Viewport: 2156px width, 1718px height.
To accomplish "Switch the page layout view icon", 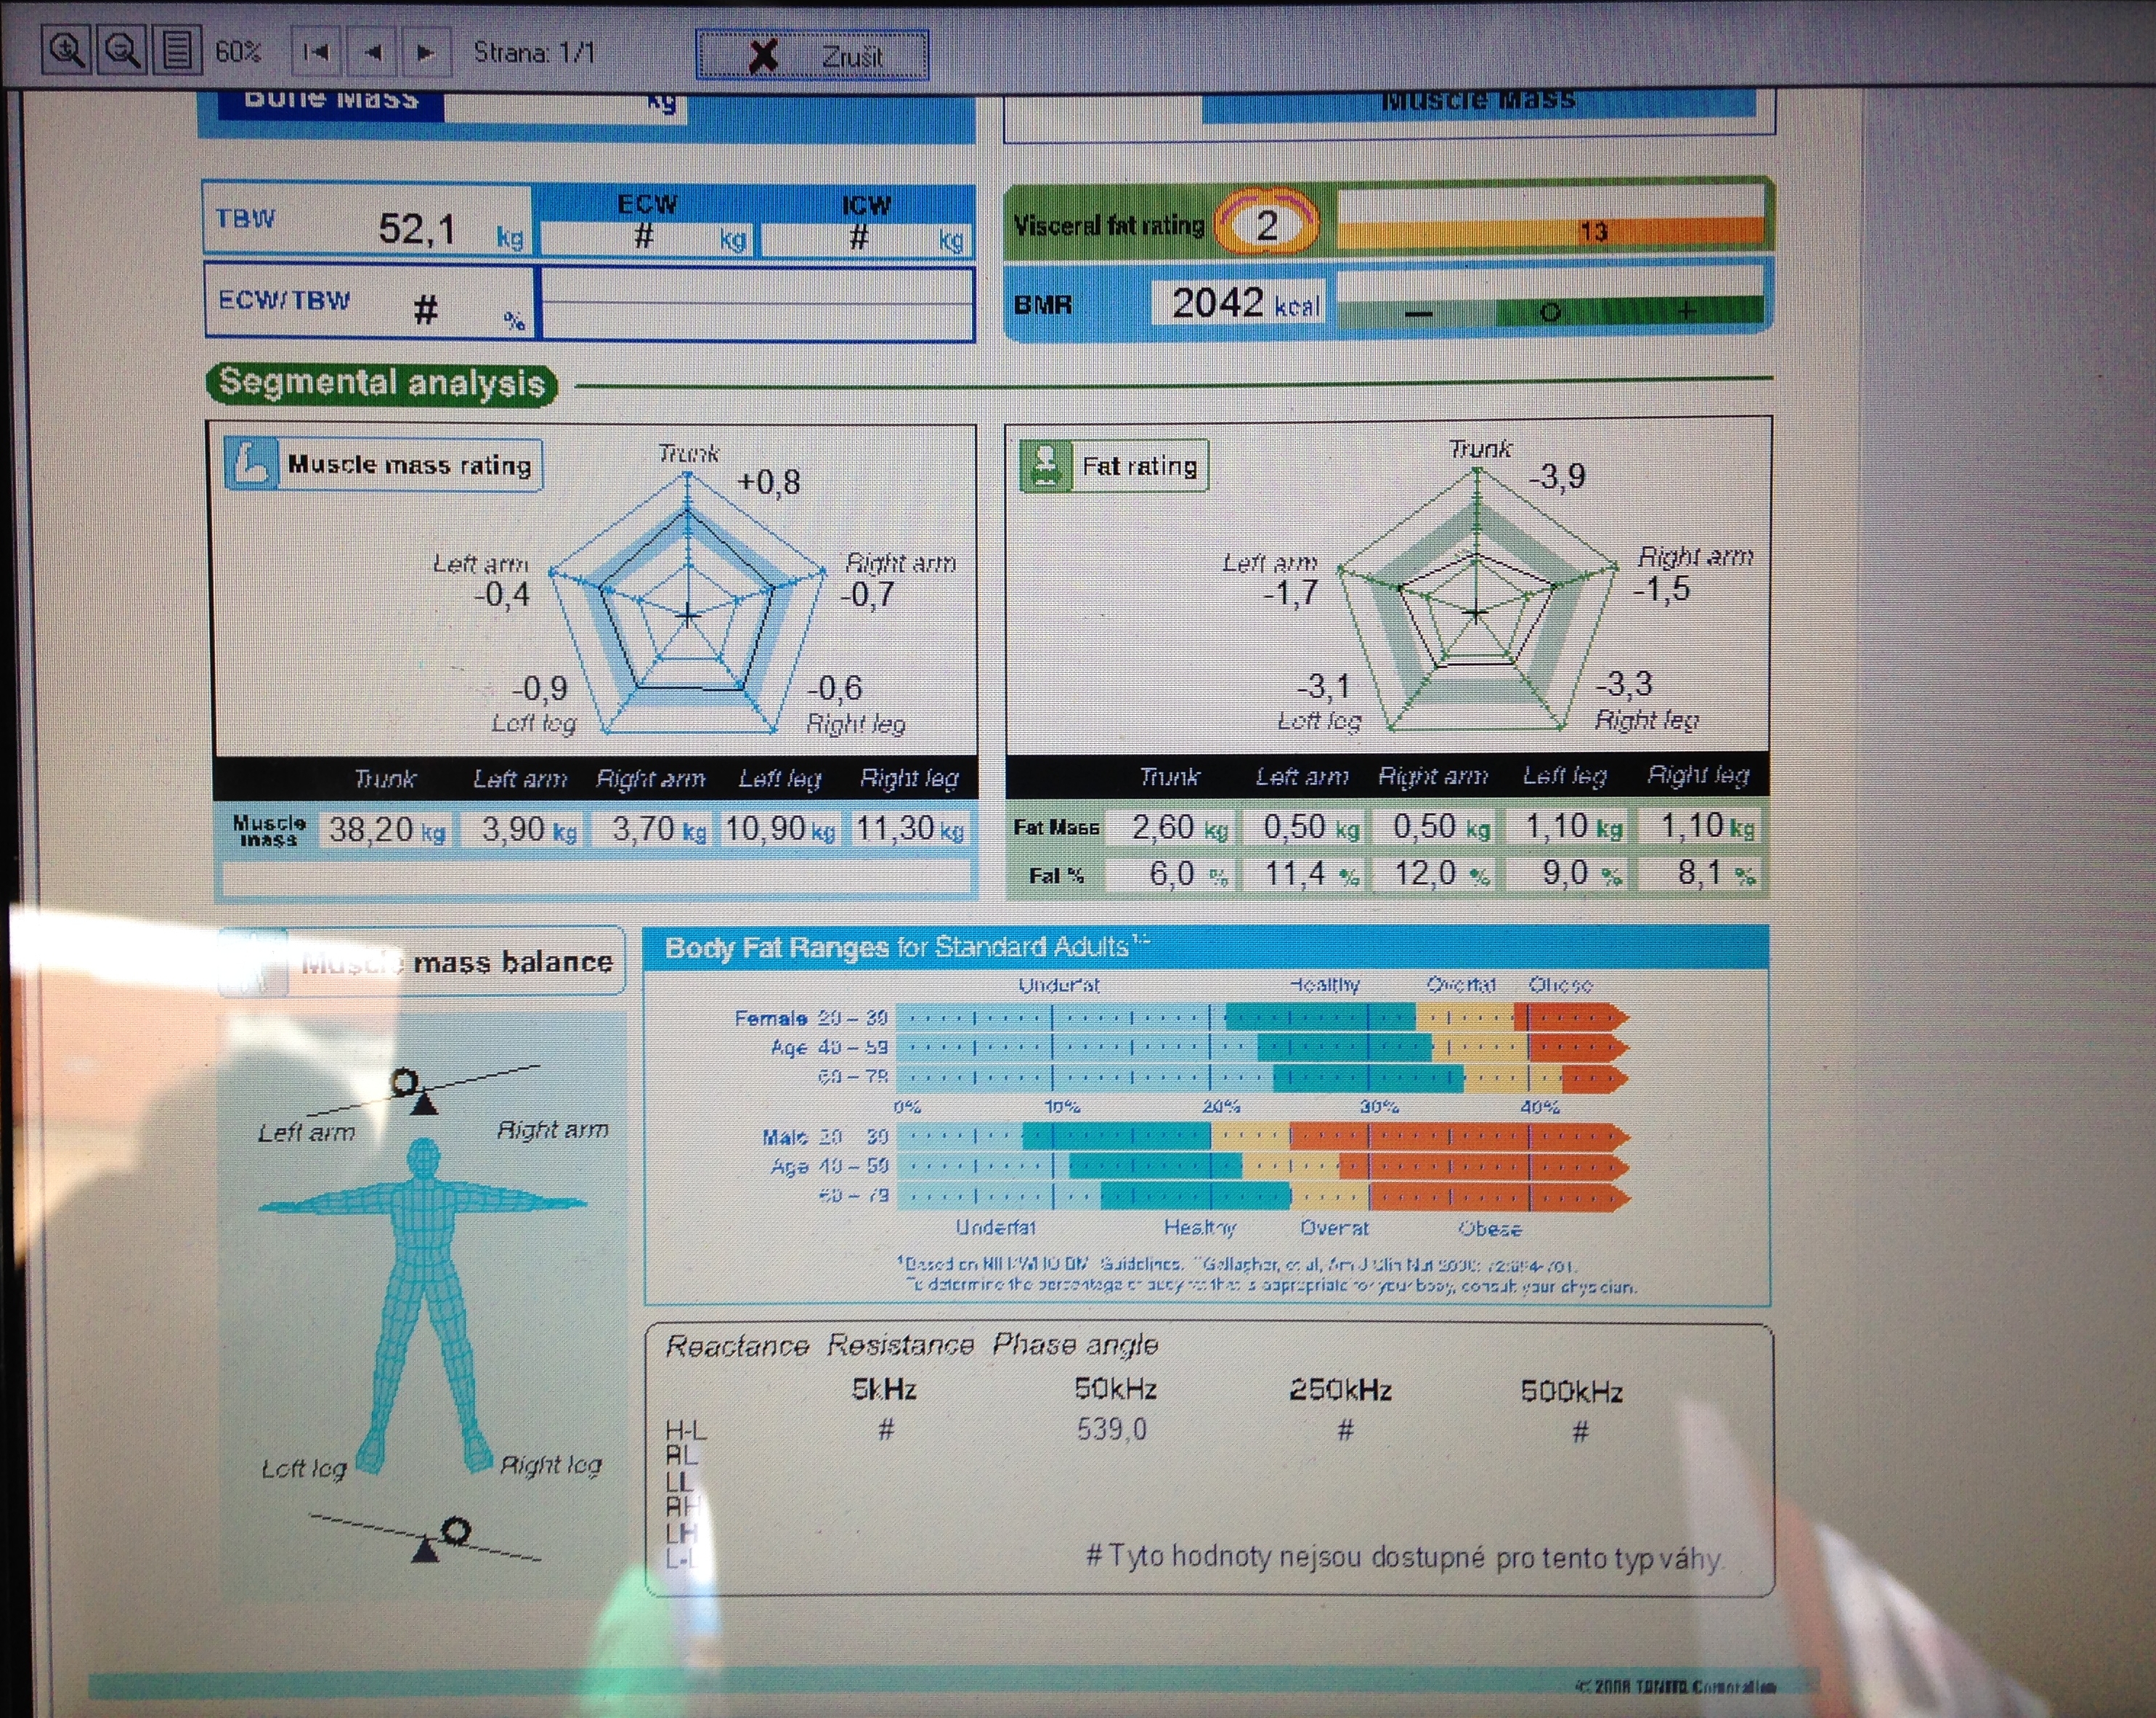I will 177,50.
